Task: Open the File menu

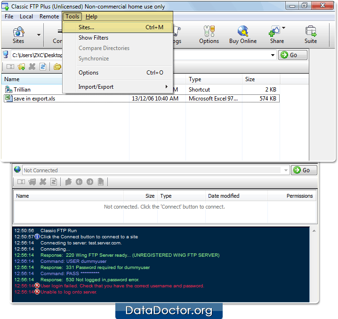Action: point(9,17)
